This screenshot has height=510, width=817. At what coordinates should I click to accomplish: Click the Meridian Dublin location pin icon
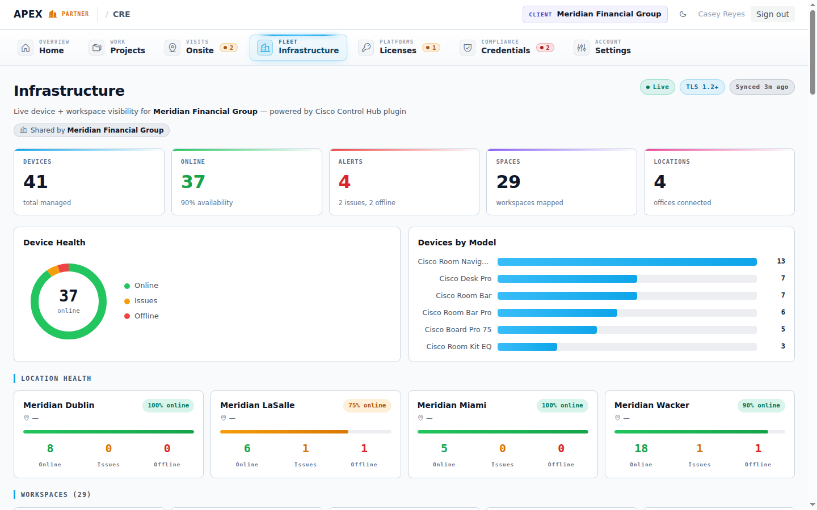[26, 418]
